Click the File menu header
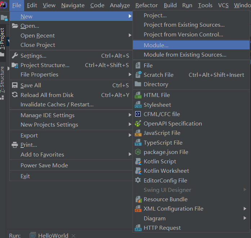The image size is (251, 238). point(17,5)
